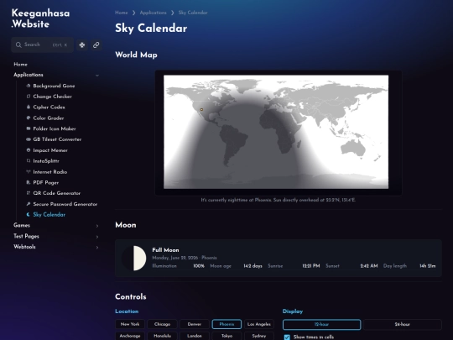Viewport: 453px width, 340px height.
Task: Collapse the Applications section chevron
Action: 97,76
